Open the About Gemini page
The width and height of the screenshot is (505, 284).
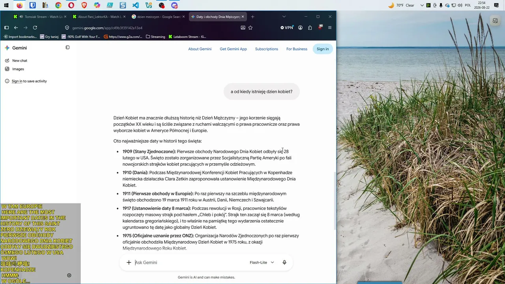(200, 49)
